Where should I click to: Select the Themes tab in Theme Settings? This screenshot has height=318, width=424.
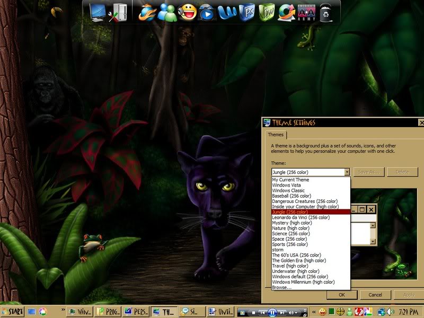(276, 135)
